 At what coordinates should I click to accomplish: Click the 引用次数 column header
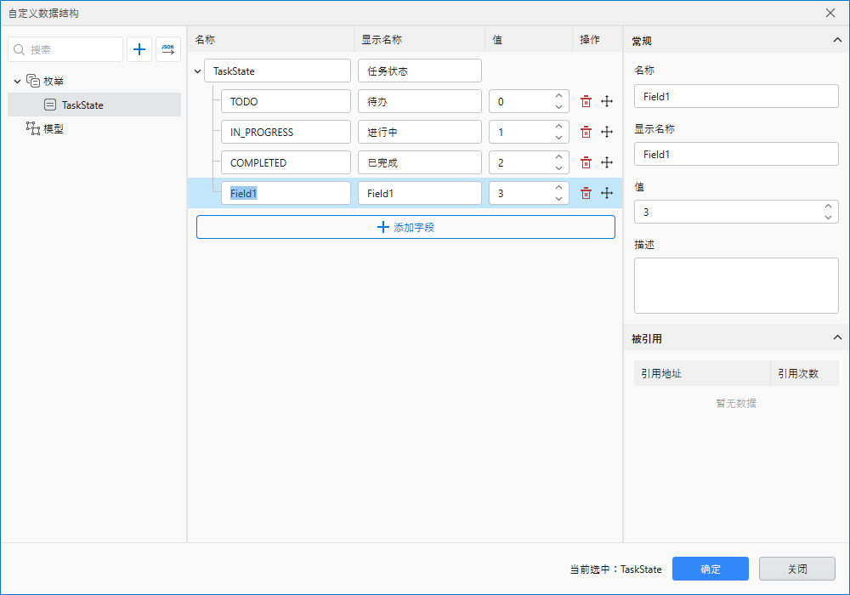(804, 373)
